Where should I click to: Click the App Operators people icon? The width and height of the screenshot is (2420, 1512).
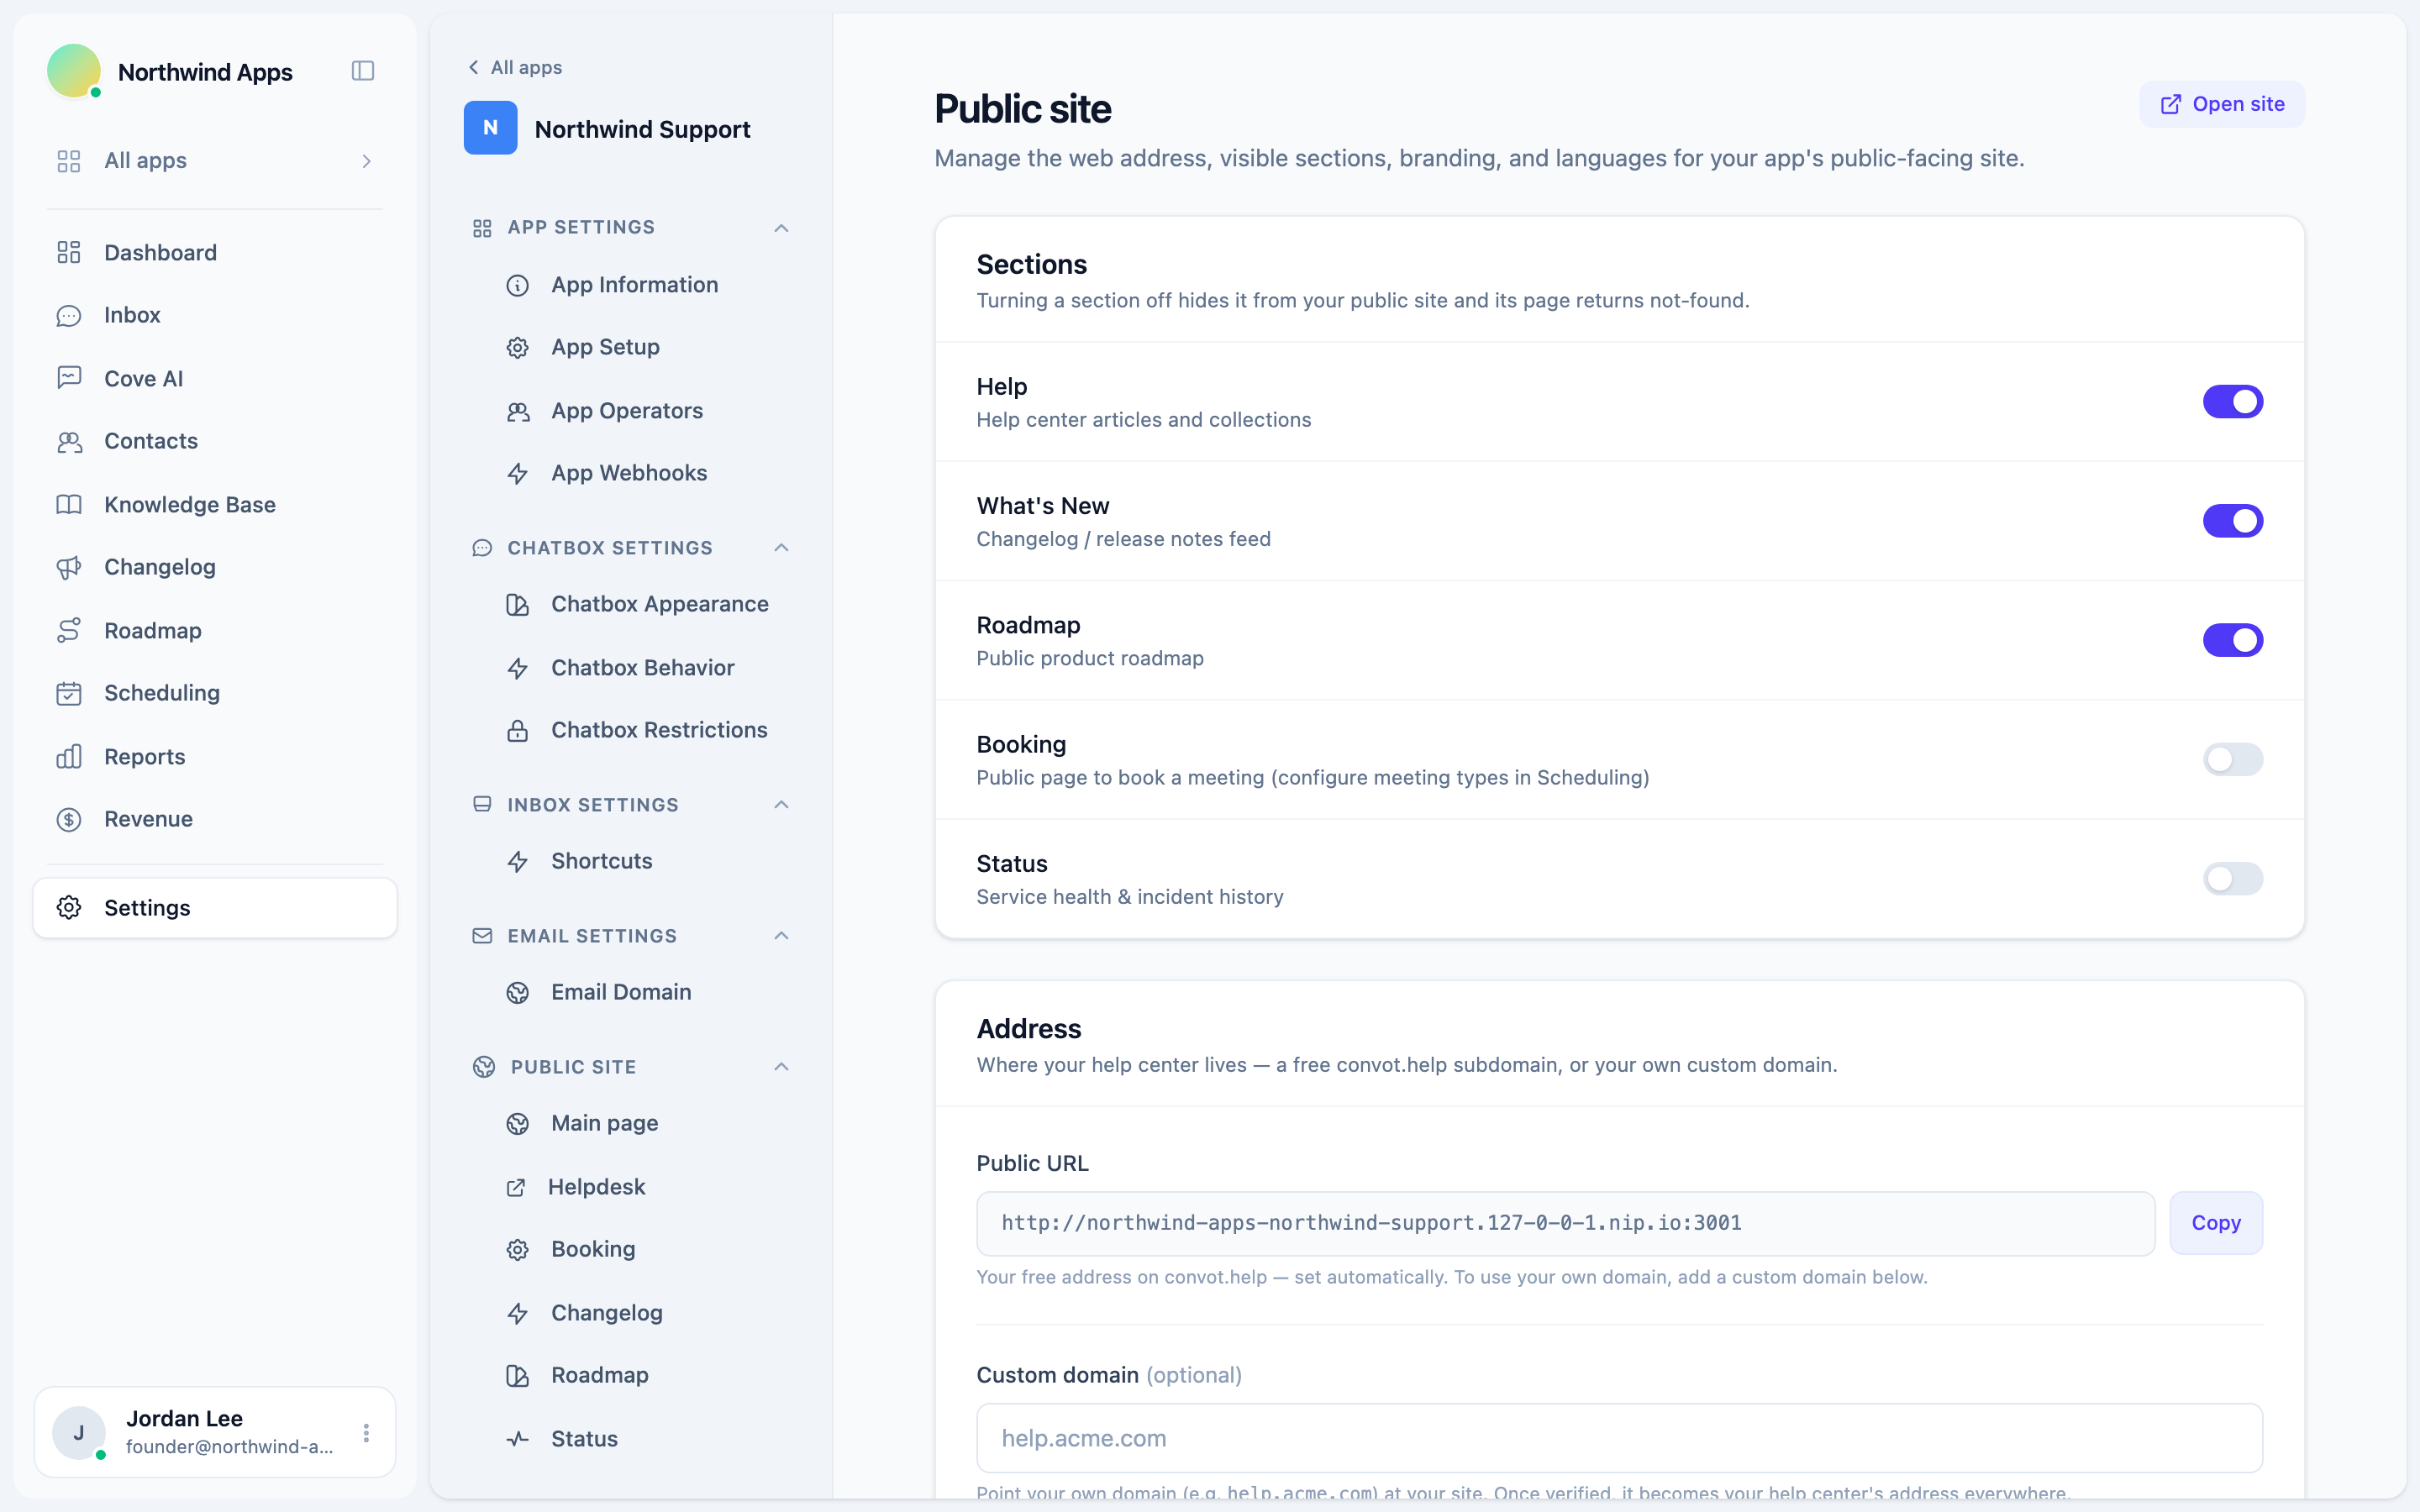(517, 411)
